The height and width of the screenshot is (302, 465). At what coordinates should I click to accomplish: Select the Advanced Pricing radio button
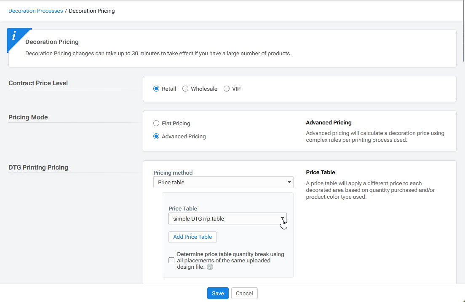(156, 137)
